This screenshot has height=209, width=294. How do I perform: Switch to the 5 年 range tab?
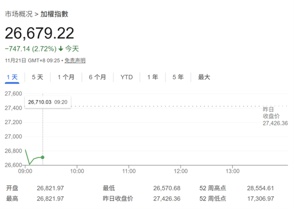point(178,77)
